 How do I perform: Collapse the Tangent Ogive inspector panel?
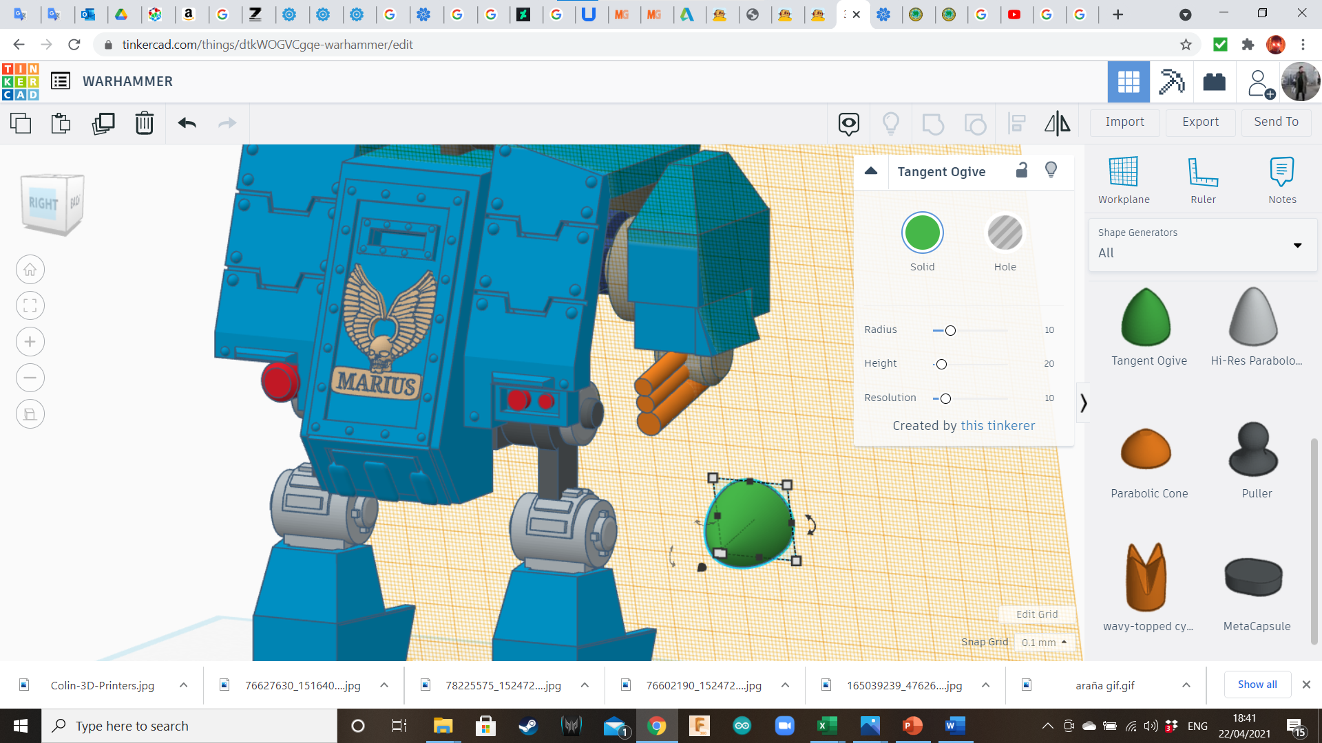(871, 171)
